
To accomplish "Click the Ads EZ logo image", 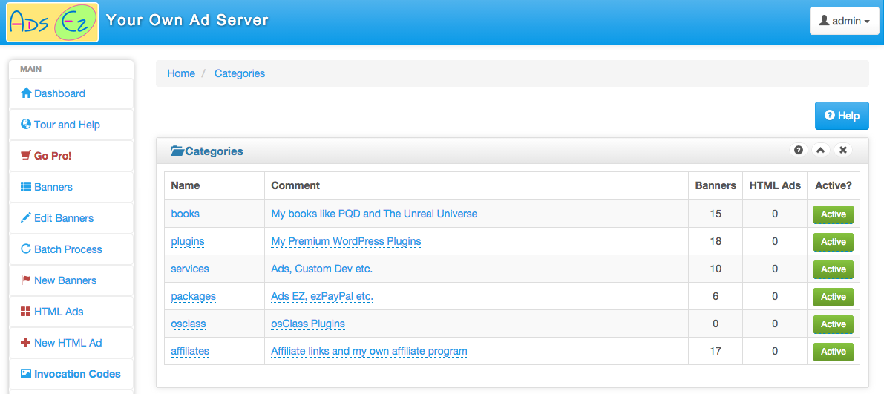I will pos(53,22).
